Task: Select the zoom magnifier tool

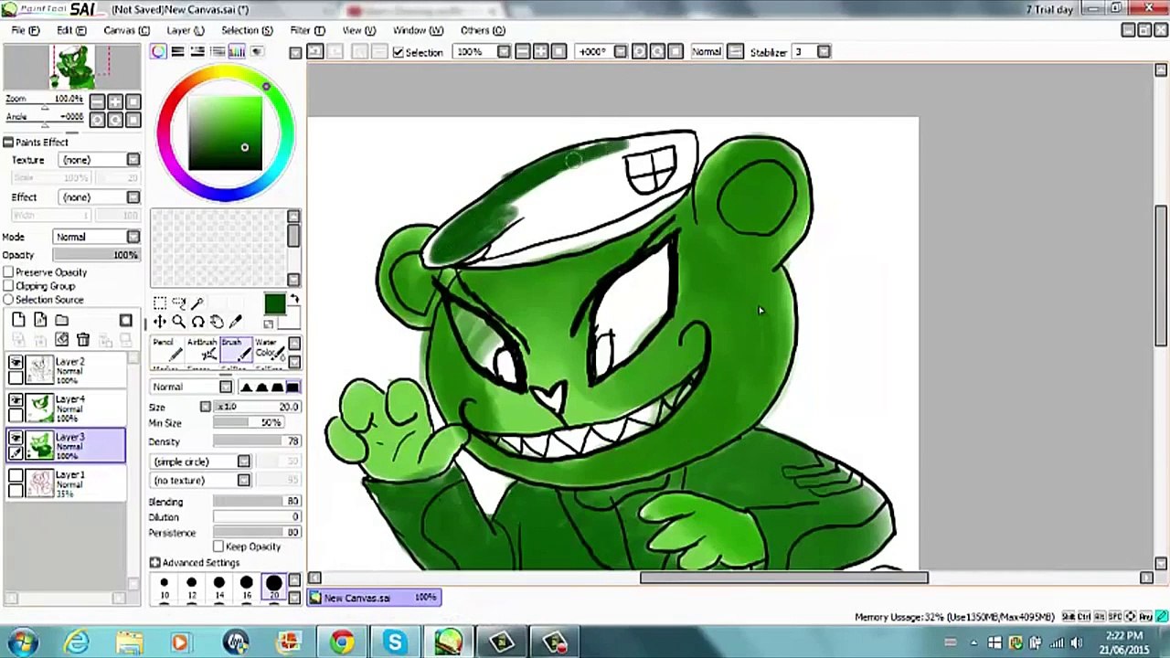Action: [178, 322]
